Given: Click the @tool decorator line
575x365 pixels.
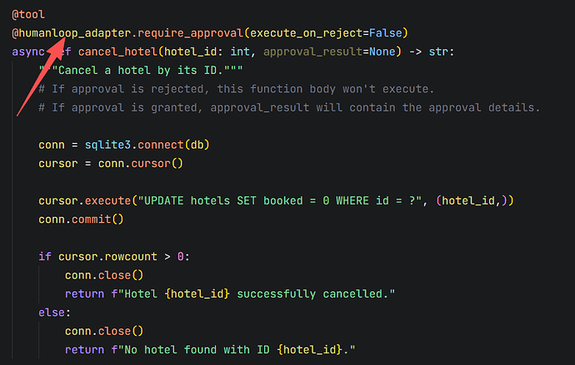Looking at the screenshot, I should pyautogui.click(x=28, y=15).
